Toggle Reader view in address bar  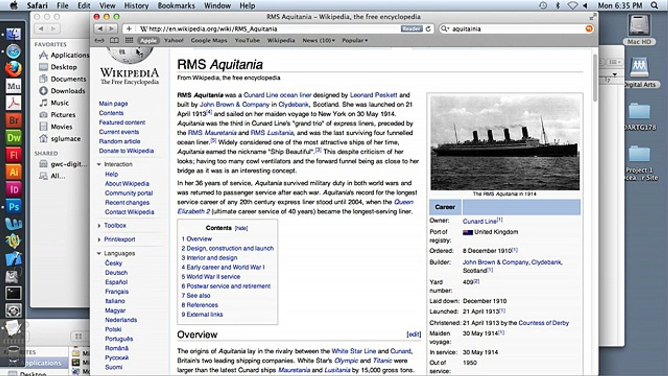(x=411, y=29)
